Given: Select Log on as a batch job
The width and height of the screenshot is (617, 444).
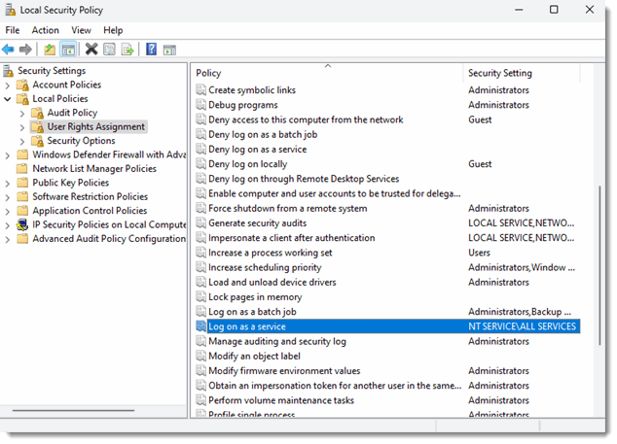Looking at the screenshot, I should click(x=252, y=312).
